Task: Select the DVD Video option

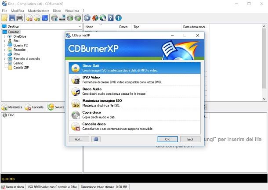Action: (134, 80)
